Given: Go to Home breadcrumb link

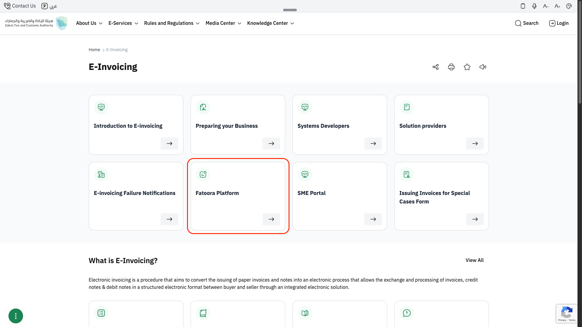Looking at the screenshot, I should (94, 50).
